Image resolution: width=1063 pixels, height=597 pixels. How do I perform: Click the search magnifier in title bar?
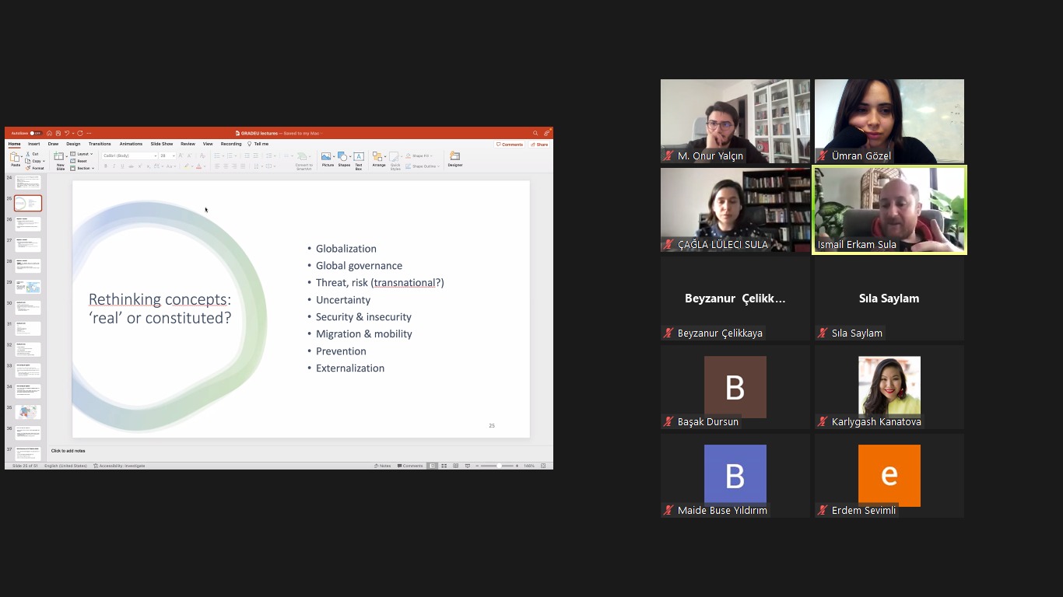[535, 133]
